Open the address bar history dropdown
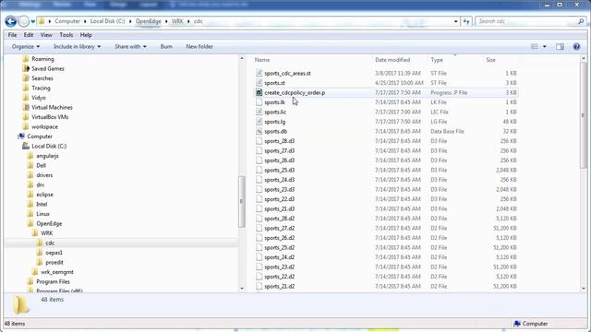 point(455,21)
